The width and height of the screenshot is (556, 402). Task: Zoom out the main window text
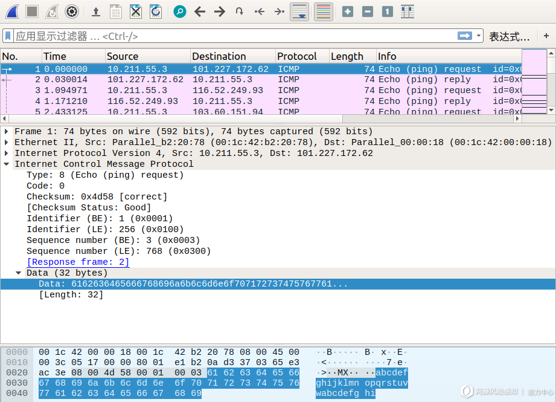pyautogui.click(x=368, y=11)
